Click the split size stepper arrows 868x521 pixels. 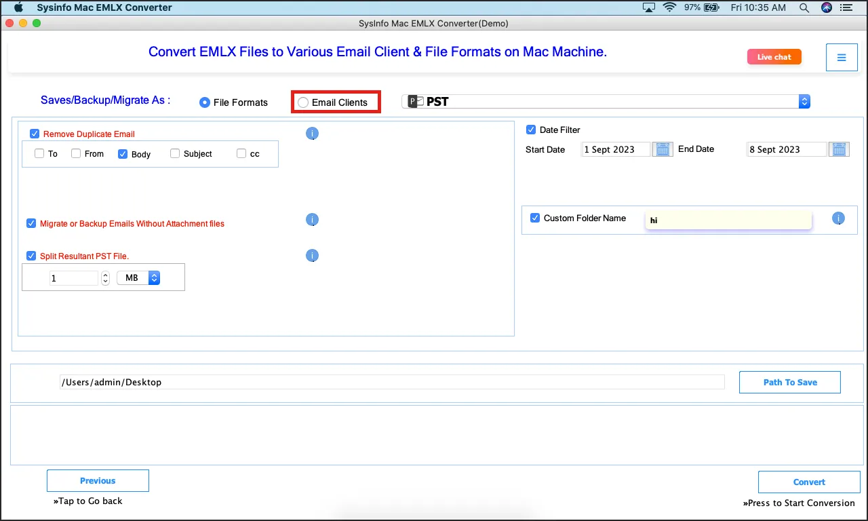(x=105, y=278)
